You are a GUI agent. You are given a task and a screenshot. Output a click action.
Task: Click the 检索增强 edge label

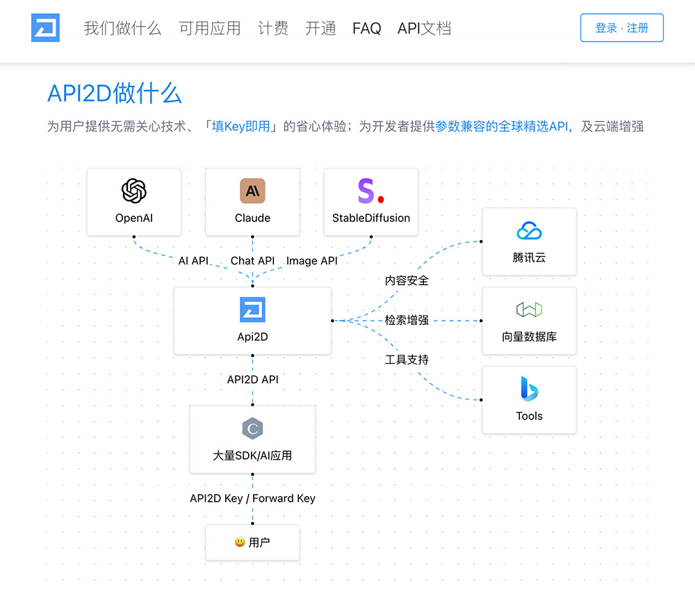tap(407, 320)
